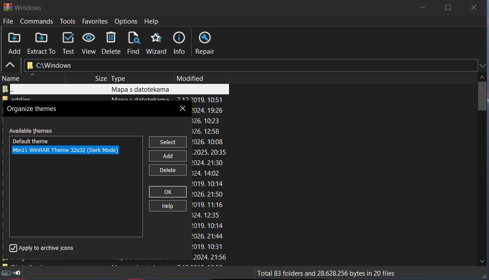Open the Tools menu
The image size is (489, 280).
point(67,21)
